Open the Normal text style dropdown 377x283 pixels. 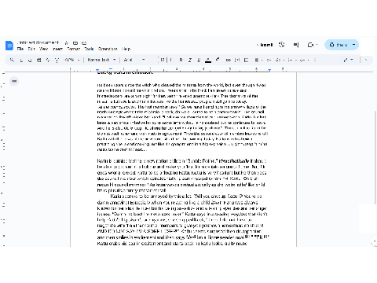pyautogui.click(x=101, y=60)
